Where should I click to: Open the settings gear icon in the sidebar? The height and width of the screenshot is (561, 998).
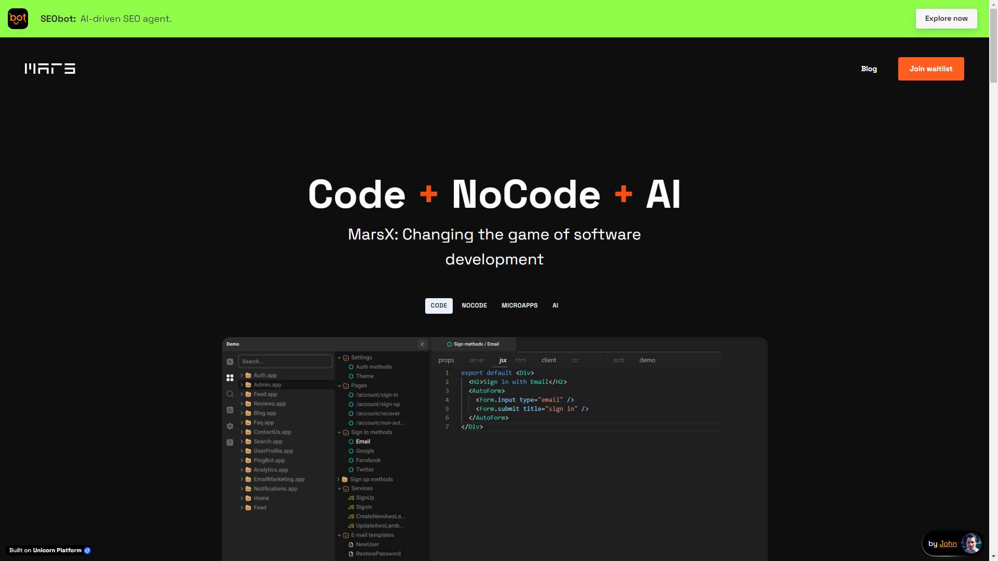(230, 426)
